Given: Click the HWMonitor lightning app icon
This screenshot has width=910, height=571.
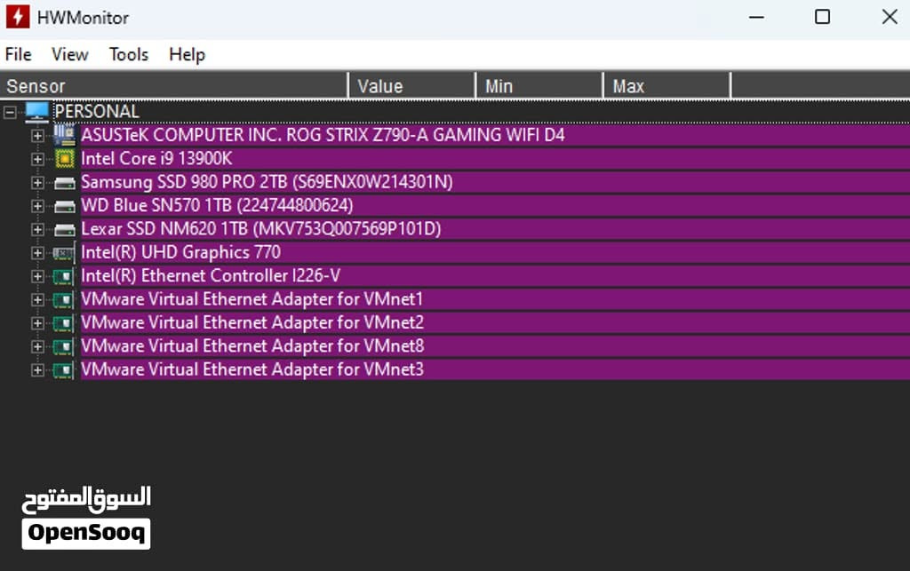Looking at the screenshot, I should pos(18,17).
